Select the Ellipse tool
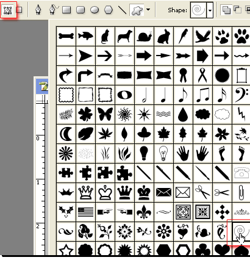The width and height of the screenshot is (250, 260). (x=95, y=10)
